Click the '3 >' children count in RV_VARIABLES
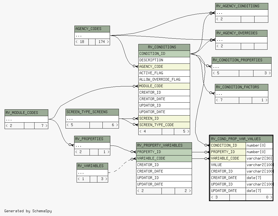 [x=103, y=179]
